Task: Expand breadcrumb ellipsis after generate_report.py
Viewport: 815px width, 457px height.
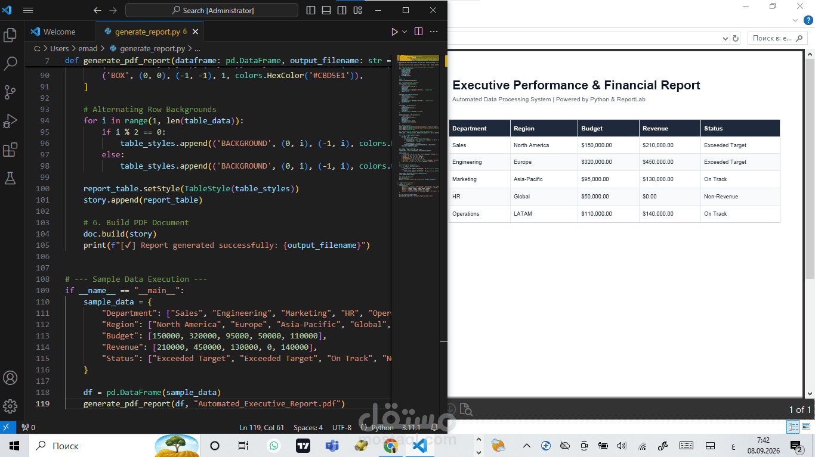Action: click(x=197, y=49)
